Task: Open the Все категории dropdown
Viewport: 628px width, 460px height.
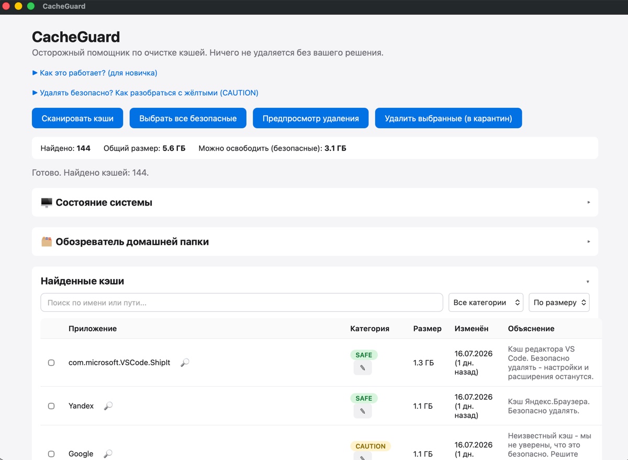Action: click(486, 302)
